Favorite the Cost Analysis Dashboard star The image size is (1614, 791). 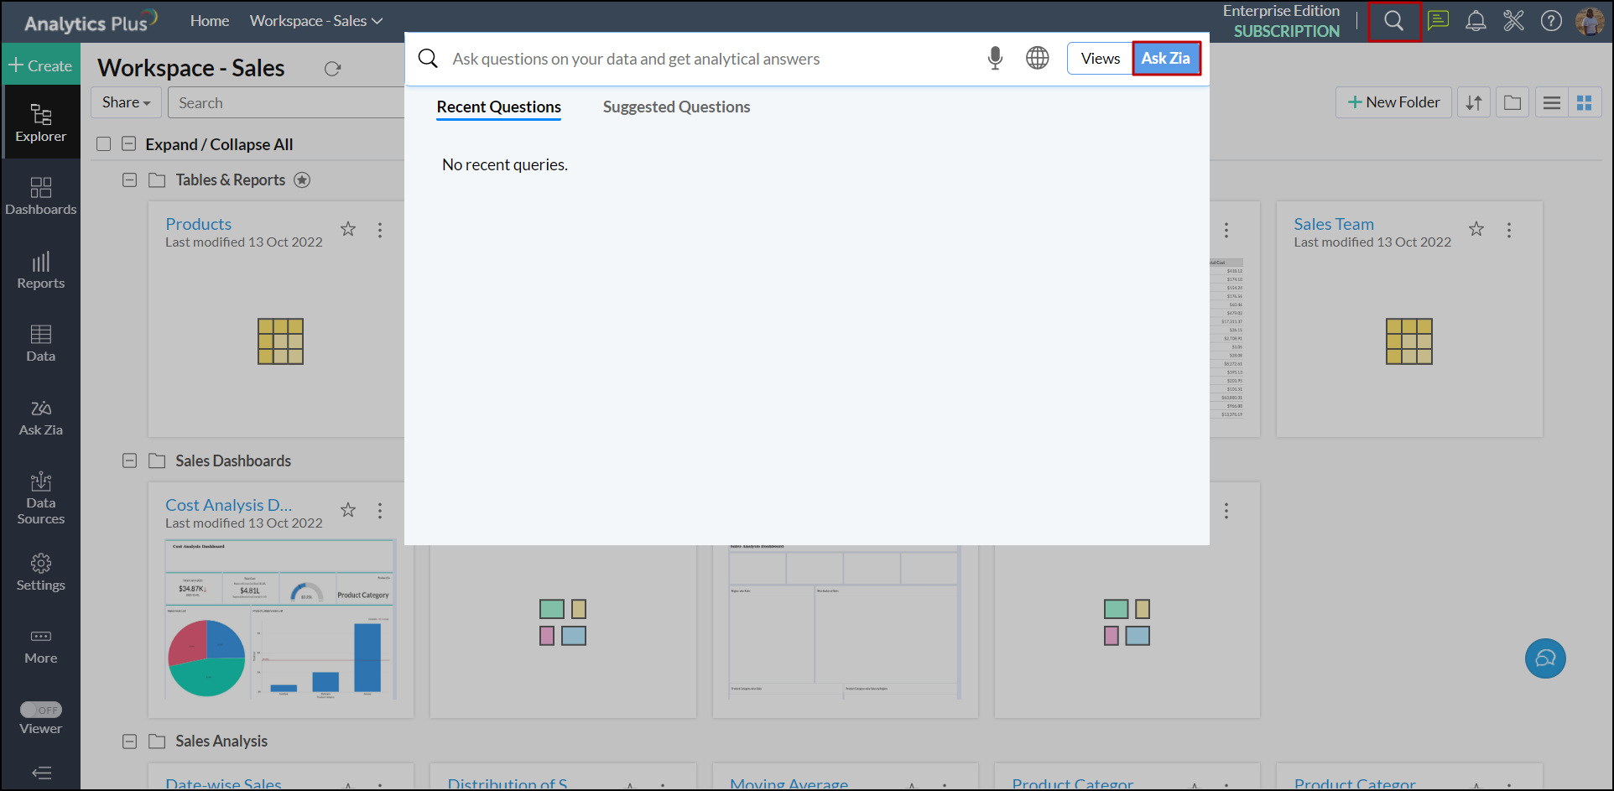pyautogui.click(x=348, y=510)
